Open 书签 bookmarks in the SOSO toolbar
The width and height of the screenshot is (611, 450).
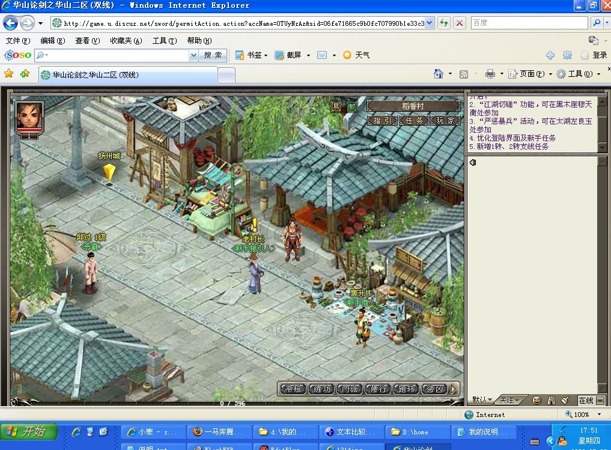(x=251, y=55)
